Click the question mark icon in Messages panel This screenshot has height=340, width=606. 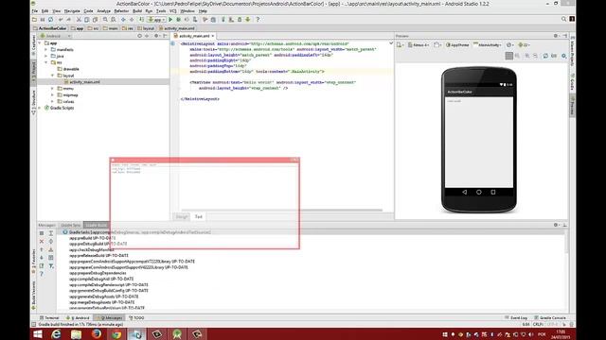[42, 274]
